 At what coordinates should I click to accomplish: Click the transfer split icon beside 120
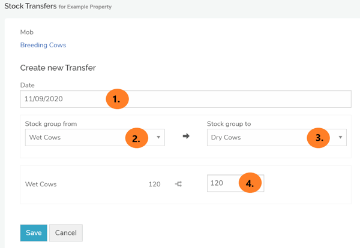178,184
